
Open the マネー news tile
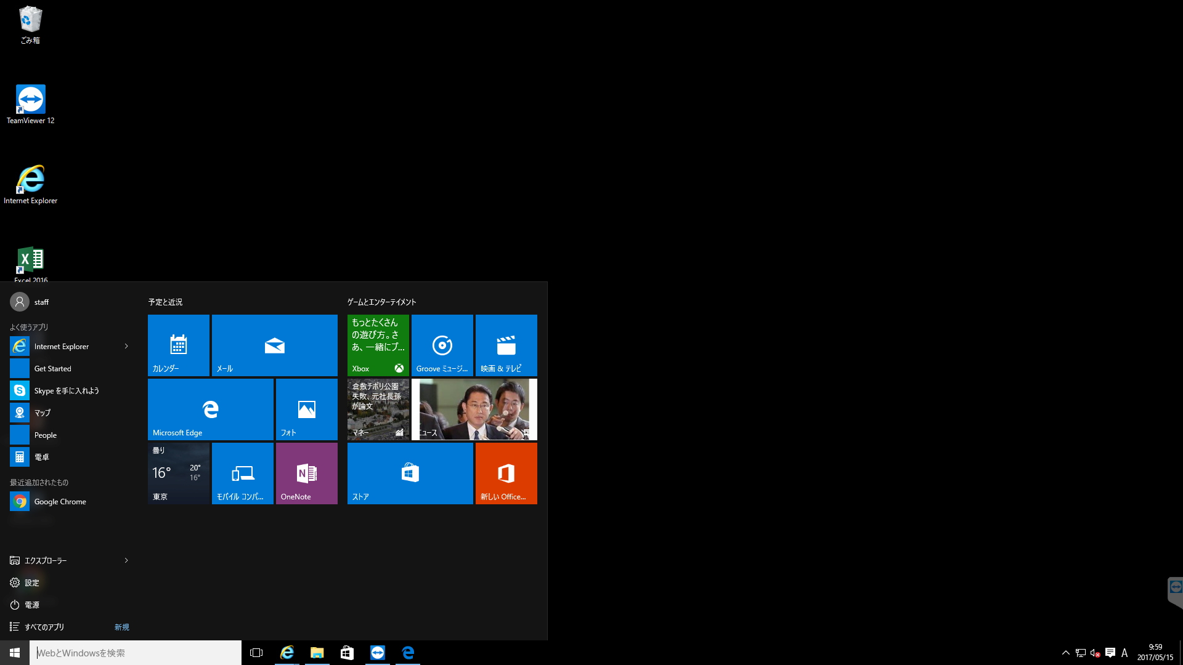click(378, 409)
